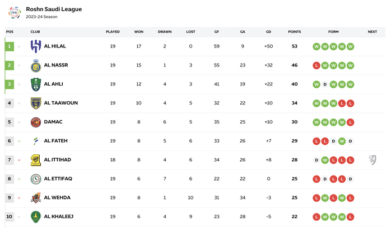
Task: Click Al Ahli's D draw form badge
Action: [x=325, y=84]
